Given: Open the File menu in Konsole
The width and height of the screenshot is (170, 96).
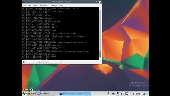Looking at the screenshot, I should pos(24,6).
